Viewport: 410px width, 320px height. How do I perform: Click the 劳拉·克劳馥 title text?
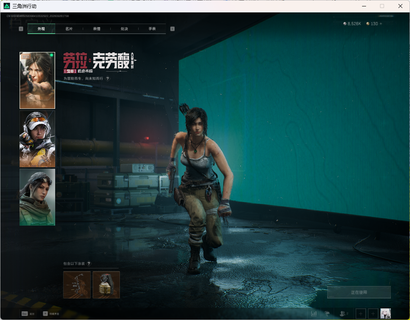(x=96, y=61)
